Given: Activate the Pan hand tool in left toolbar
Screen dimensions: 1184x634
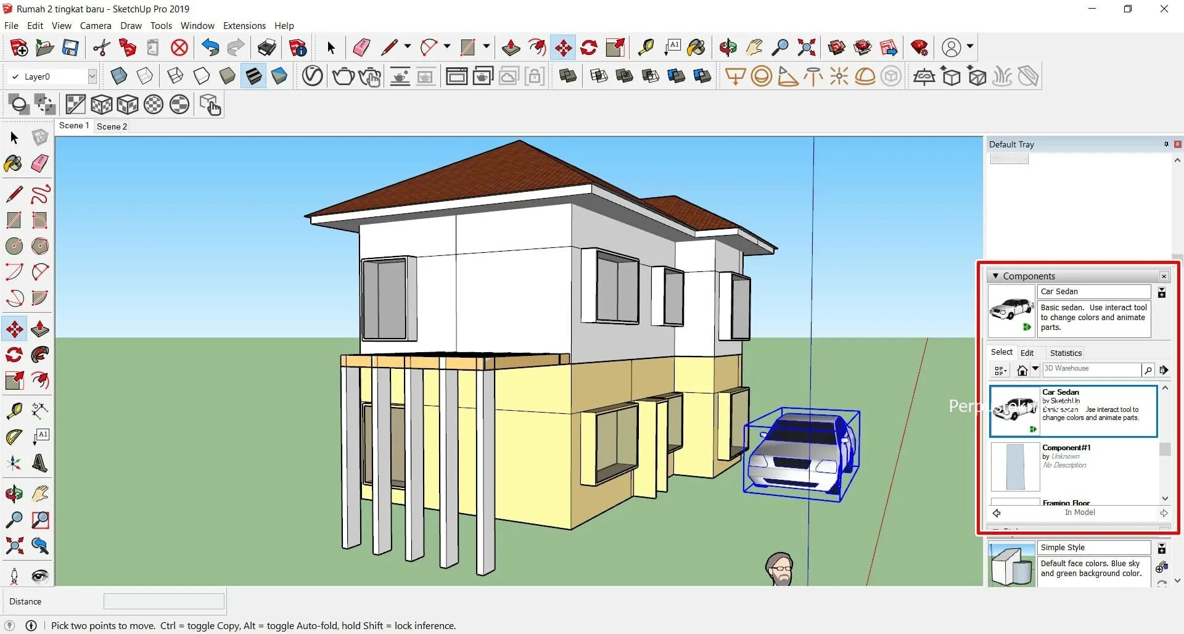Looking at the screenshot, I should pyautogui.click(x=40, y=494).
